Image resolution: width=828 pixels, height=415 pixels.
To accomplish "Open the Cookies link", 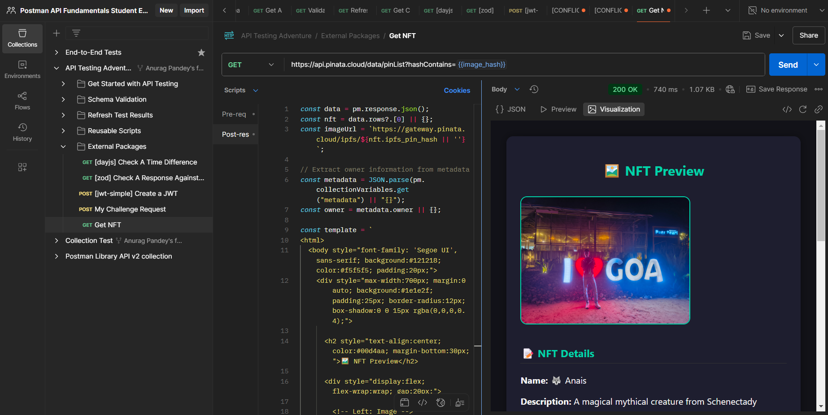I will 457,91.
